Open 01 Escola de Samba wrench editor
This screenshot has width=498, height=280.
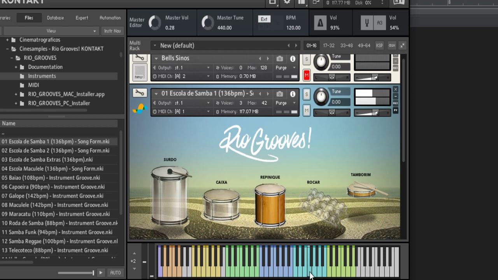pyautogui.click(x=140, y=93)
